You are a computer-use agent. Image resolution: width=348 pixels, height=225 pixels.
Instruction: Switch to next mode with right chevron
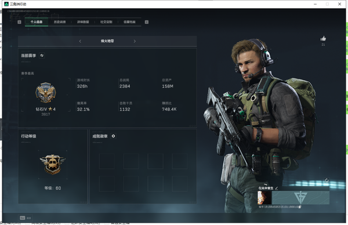tap(135, 41)
